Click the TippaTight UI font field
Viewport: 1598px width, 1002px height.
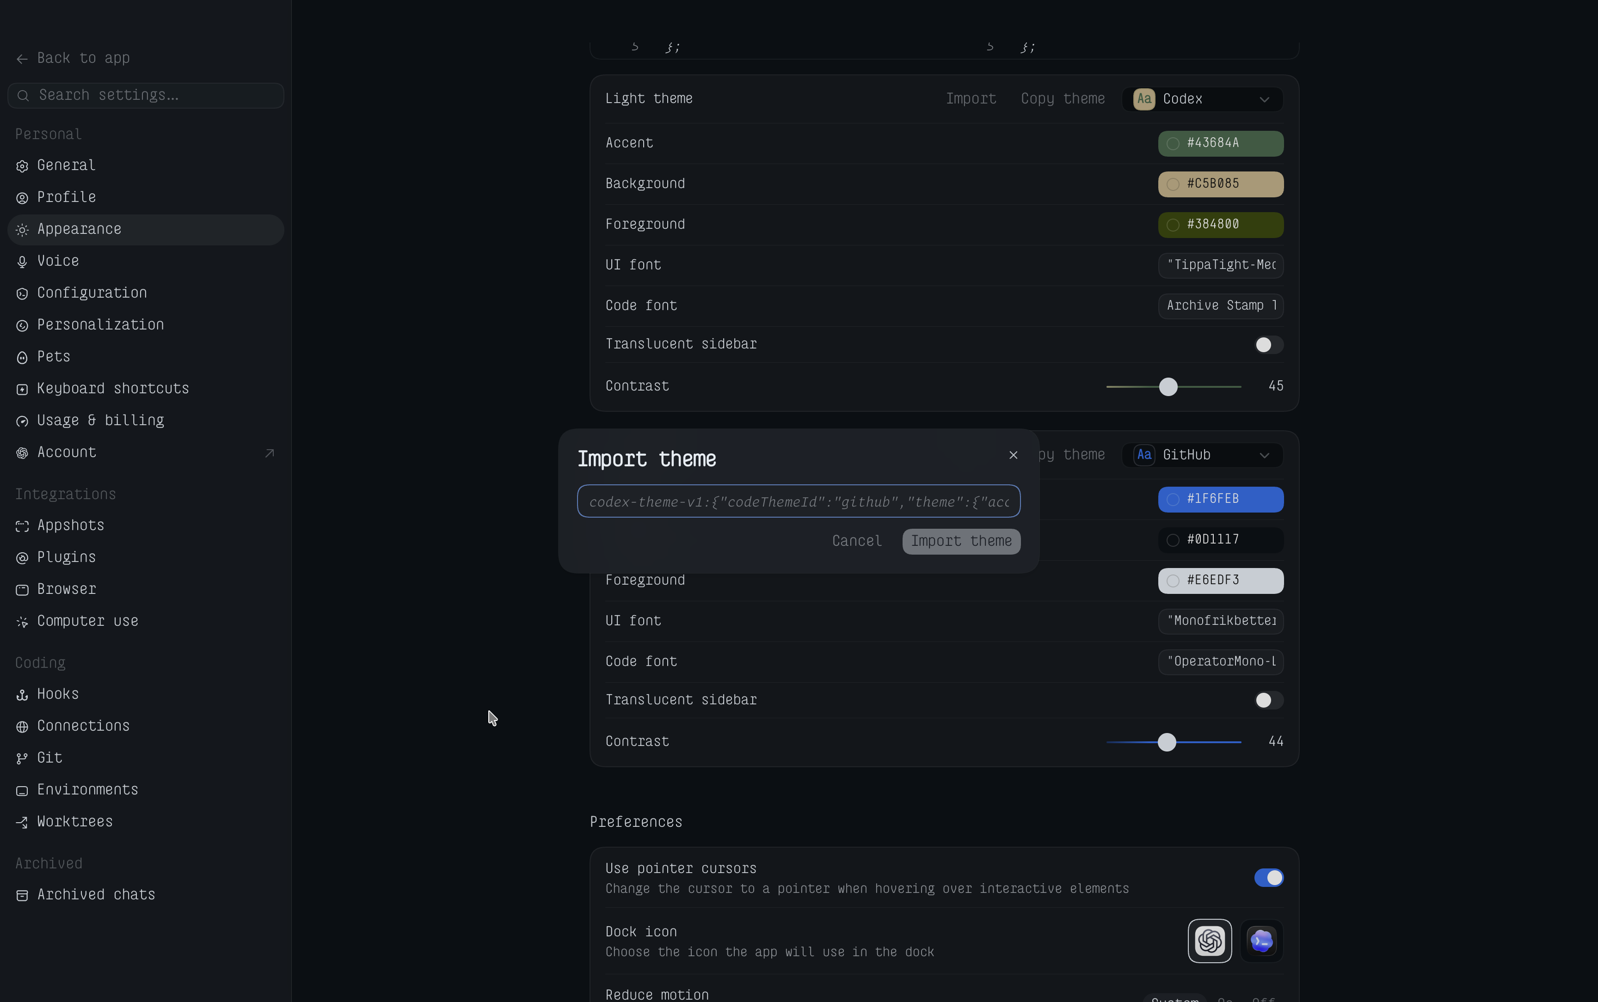[x=1220, y=265]
